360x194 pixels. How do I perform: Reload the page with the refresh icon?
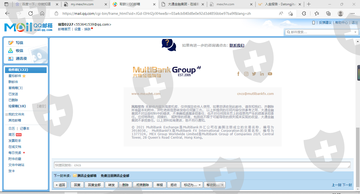[x=31, y=13]
